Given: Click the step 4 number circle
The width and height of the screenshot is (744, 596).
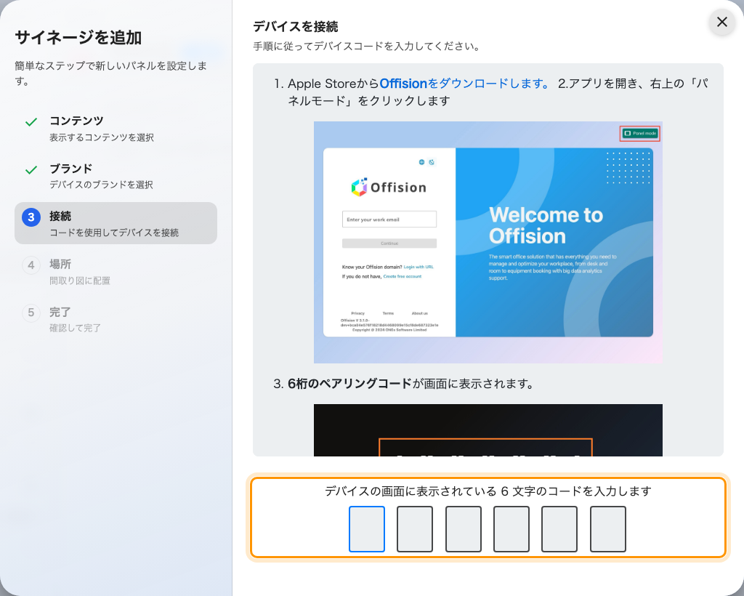Looking at the screenshot, I should point(31,265).
